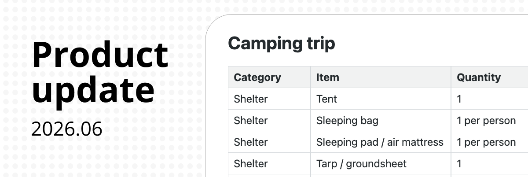Screen dimensions: 528x177
Task: Click the word Product in the banner
Action: coord(100,55)
